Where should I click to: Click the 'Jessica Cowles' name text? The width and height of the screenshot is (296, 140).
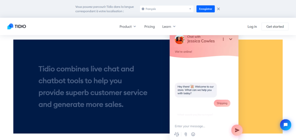(x=201, y=41)
